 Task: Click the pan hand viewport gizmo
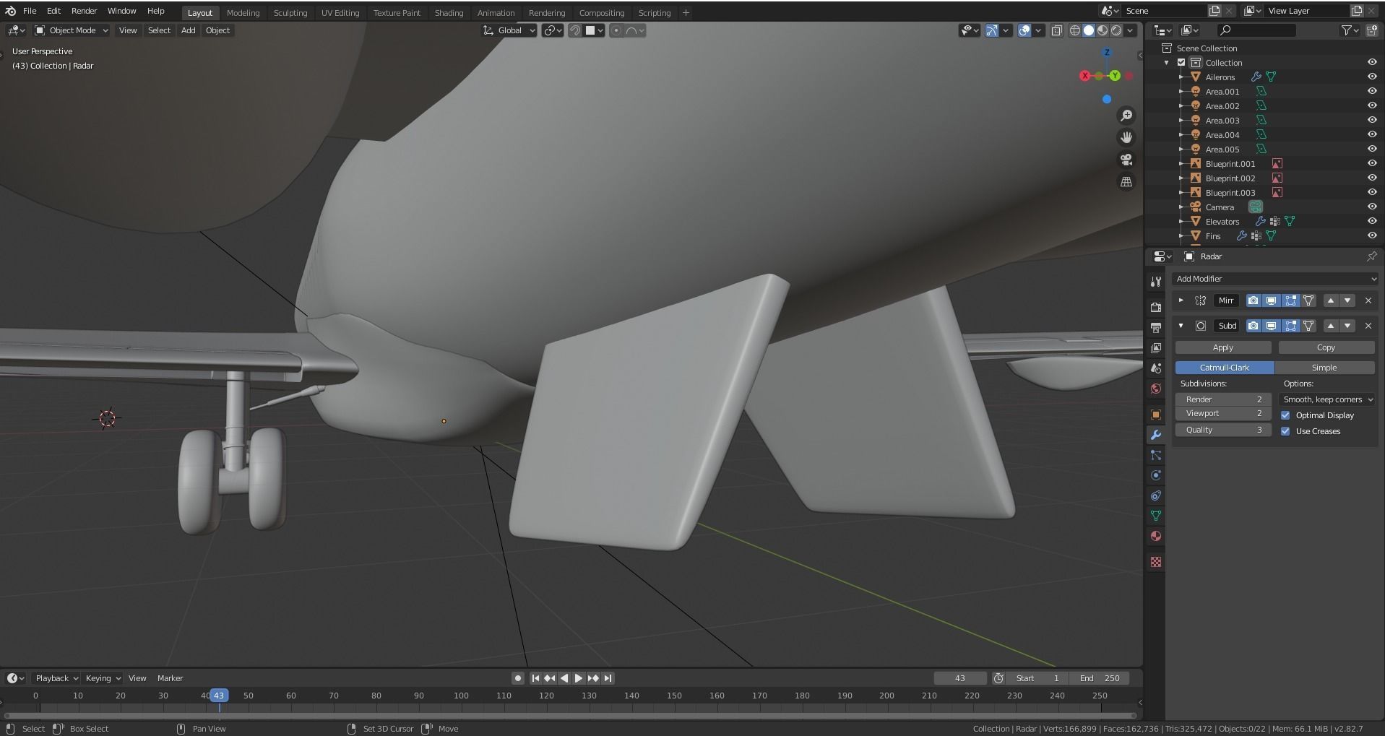coord(1126,137)
